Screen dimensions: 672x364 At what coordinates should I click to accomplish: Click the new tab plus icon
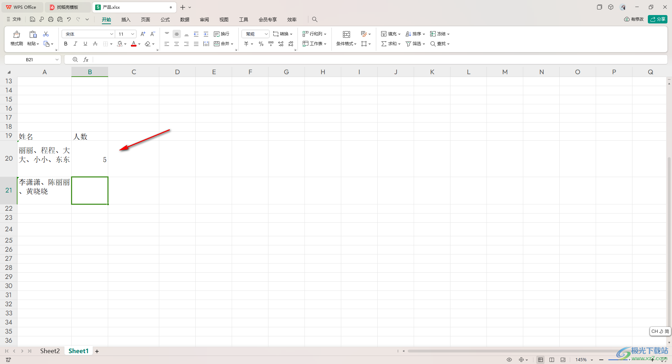[183, 7]
